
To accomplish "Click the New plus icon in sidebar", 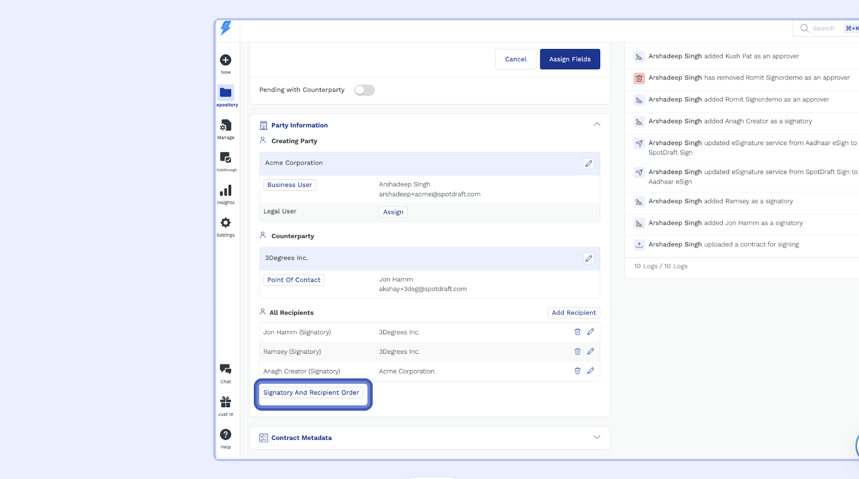I will coord(225,60).
